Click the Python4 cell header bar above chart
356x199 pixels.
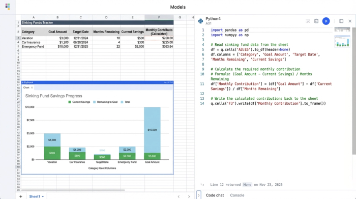[x=98, y=82]
